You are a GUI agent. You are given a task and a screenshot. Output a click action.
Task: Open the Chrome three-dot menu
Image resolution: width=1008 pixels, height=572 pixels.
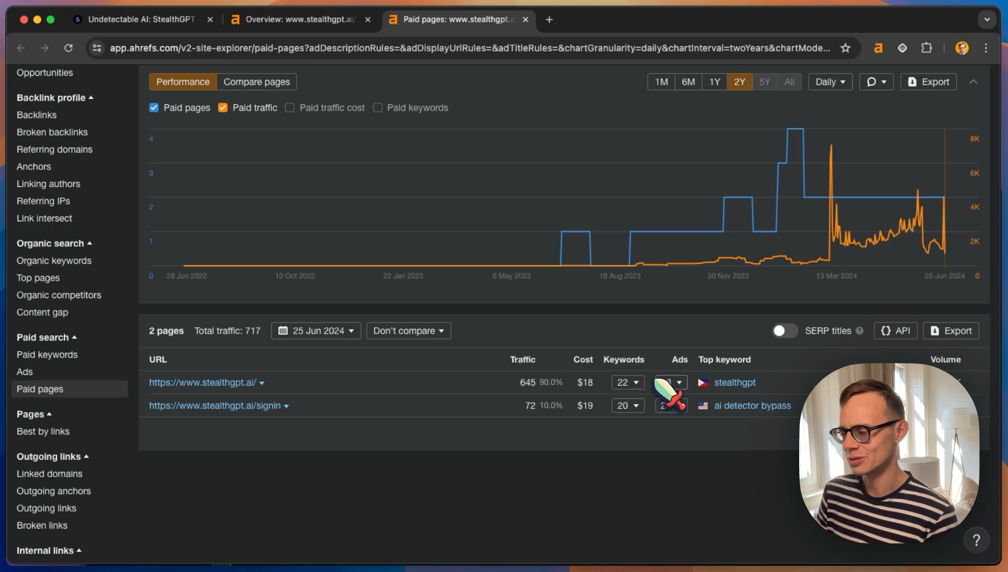(986, 48)
